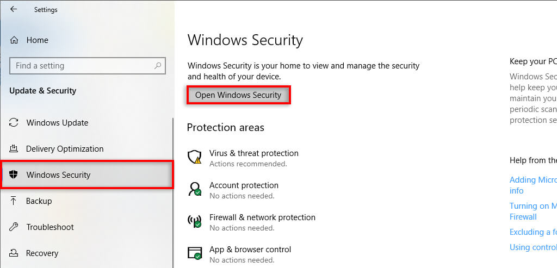Viewport: 557px width, 268px height.
Task: Click the Firewall & network protection icon
Action: point(195,221)
